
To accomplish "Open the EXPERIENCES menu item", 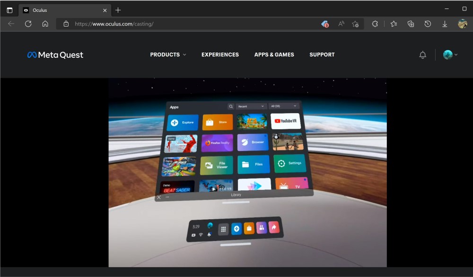I will pos(220,54).
